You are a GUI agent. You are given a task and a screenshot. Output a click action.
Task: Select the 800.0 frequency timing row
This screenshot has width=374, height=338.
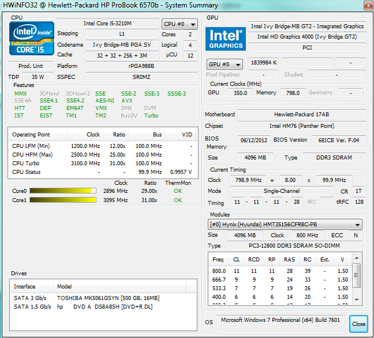point(280,271)
